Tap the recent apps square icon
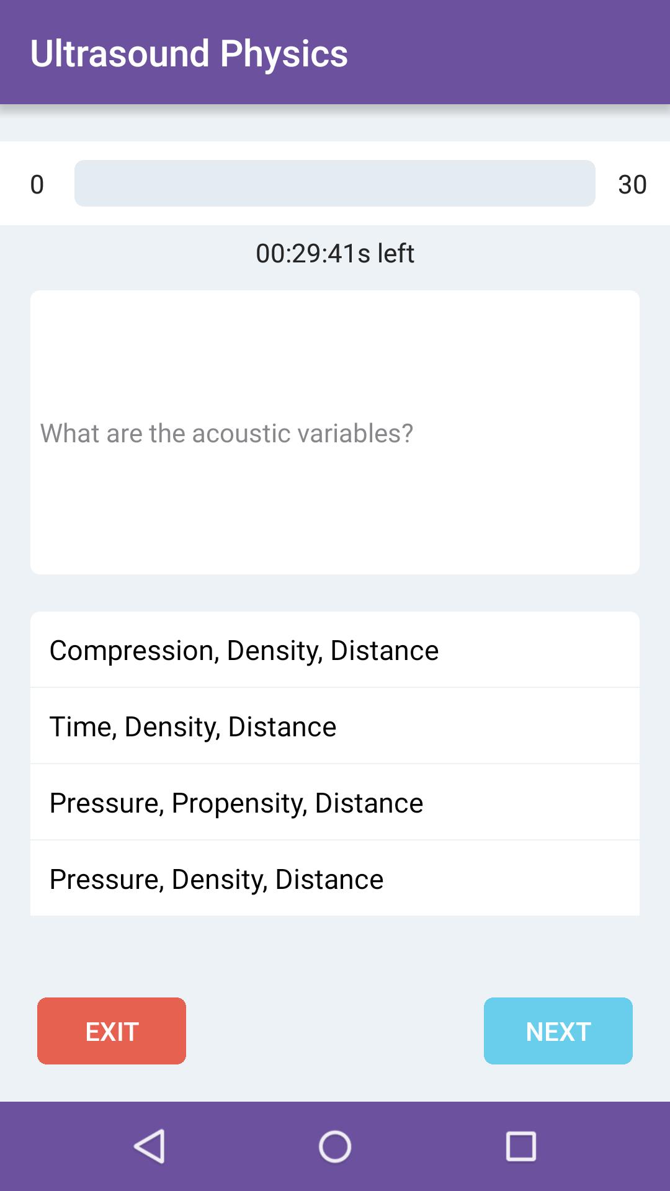 pyautogui.click(x=520, y=1146)
